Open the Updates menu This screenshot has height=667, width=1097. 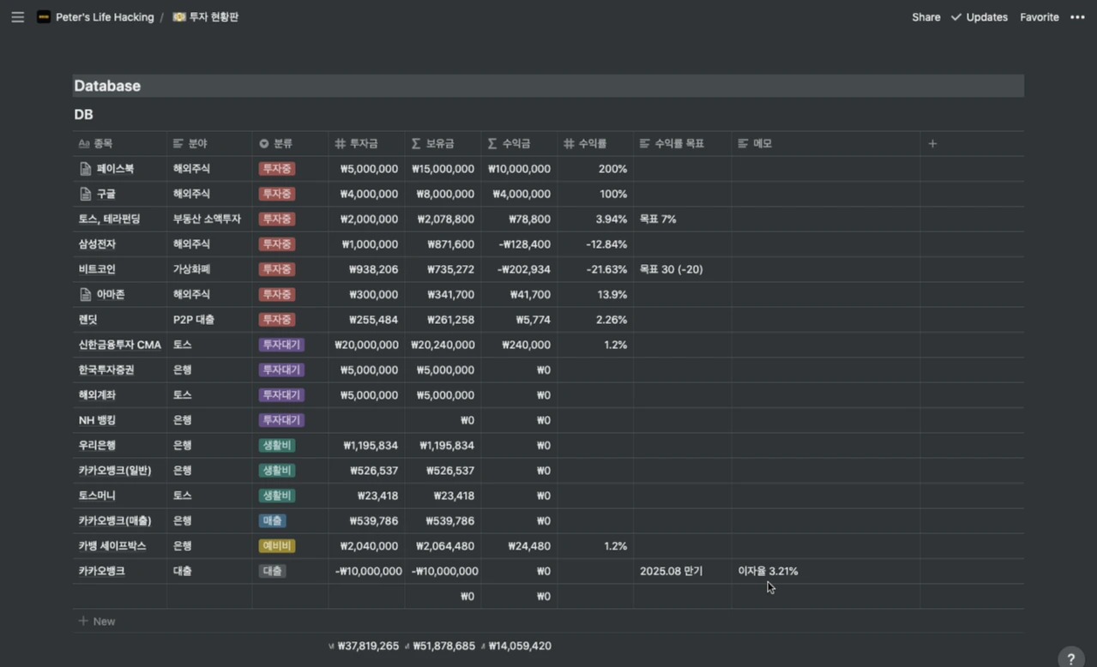[x=979, y=17]
